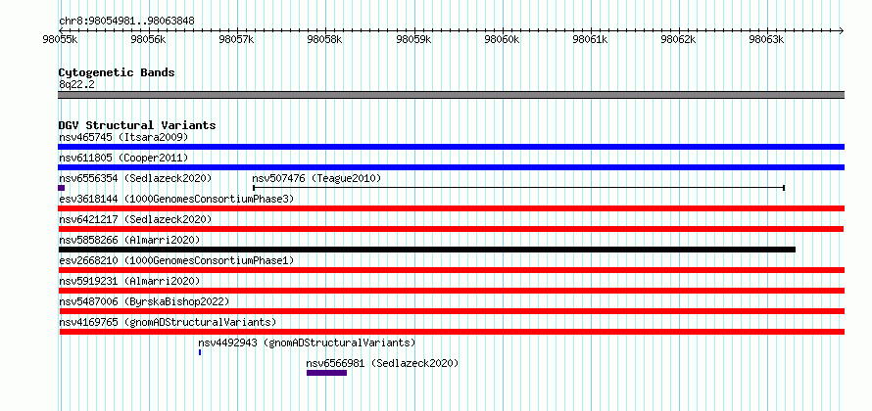The height and width of the screenshot is (411, 872).
Task: Click the 98058k ruler tick label
Action: (324, 40)
